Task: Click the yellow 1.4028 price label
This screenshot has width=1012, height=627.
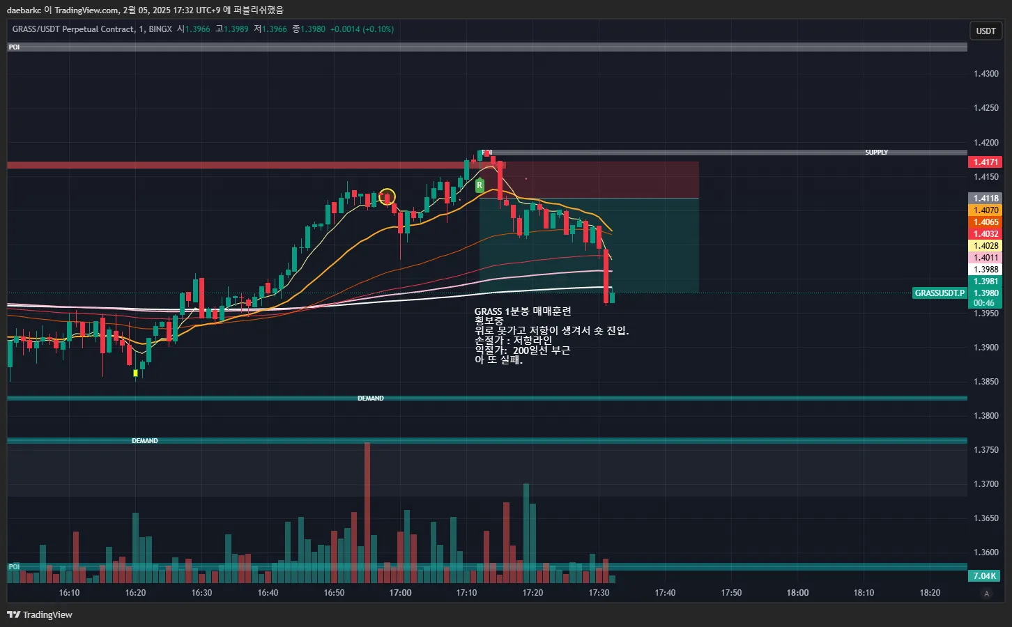Action: tap(986, 246)
